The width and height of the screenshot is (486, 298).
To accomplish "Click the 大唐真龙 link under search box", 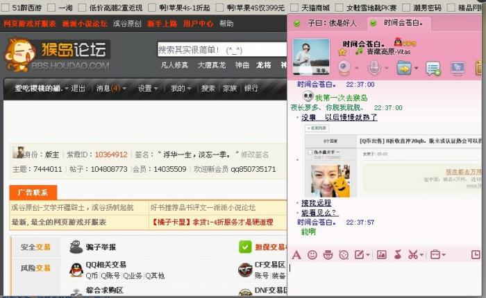I will pos(212,65).
